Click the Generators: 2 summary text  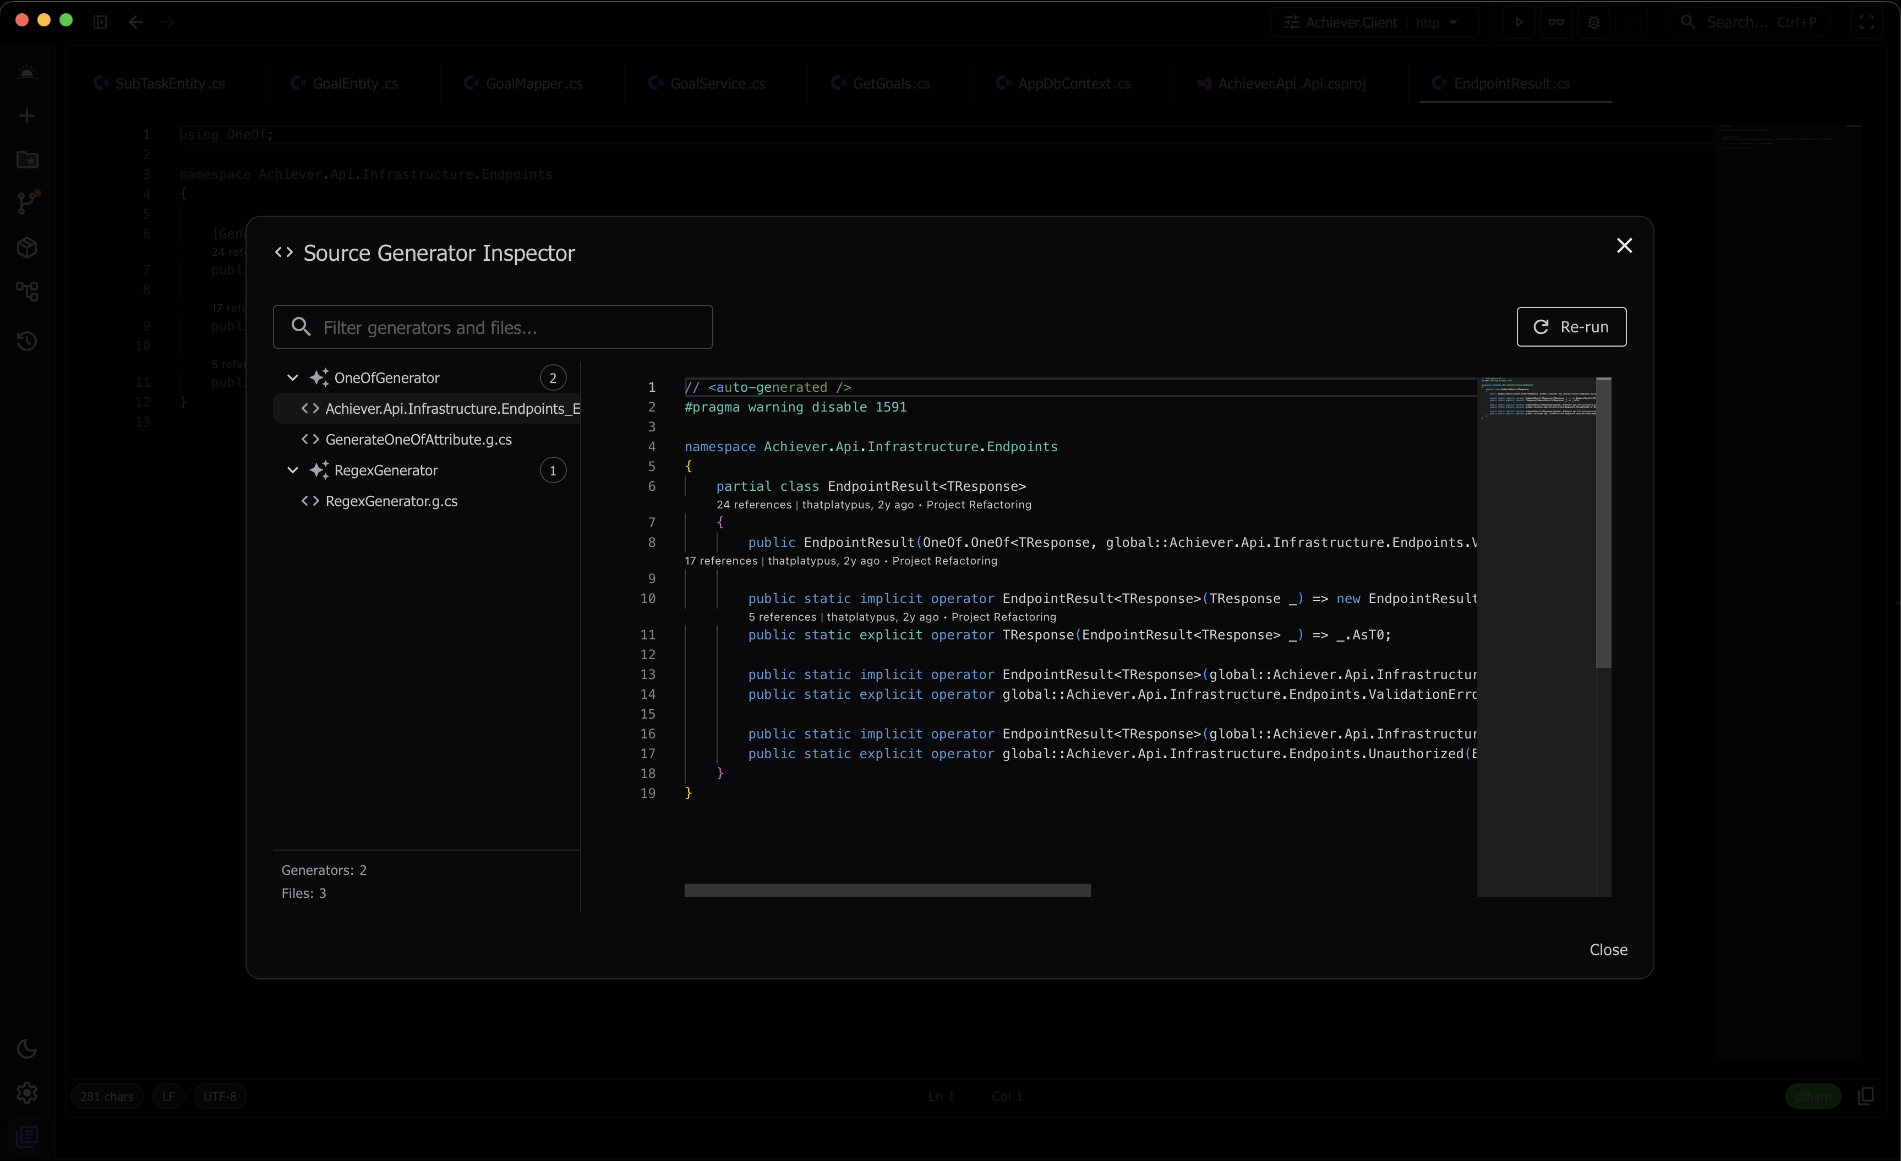pyautogui.click(x=324, y=870)
